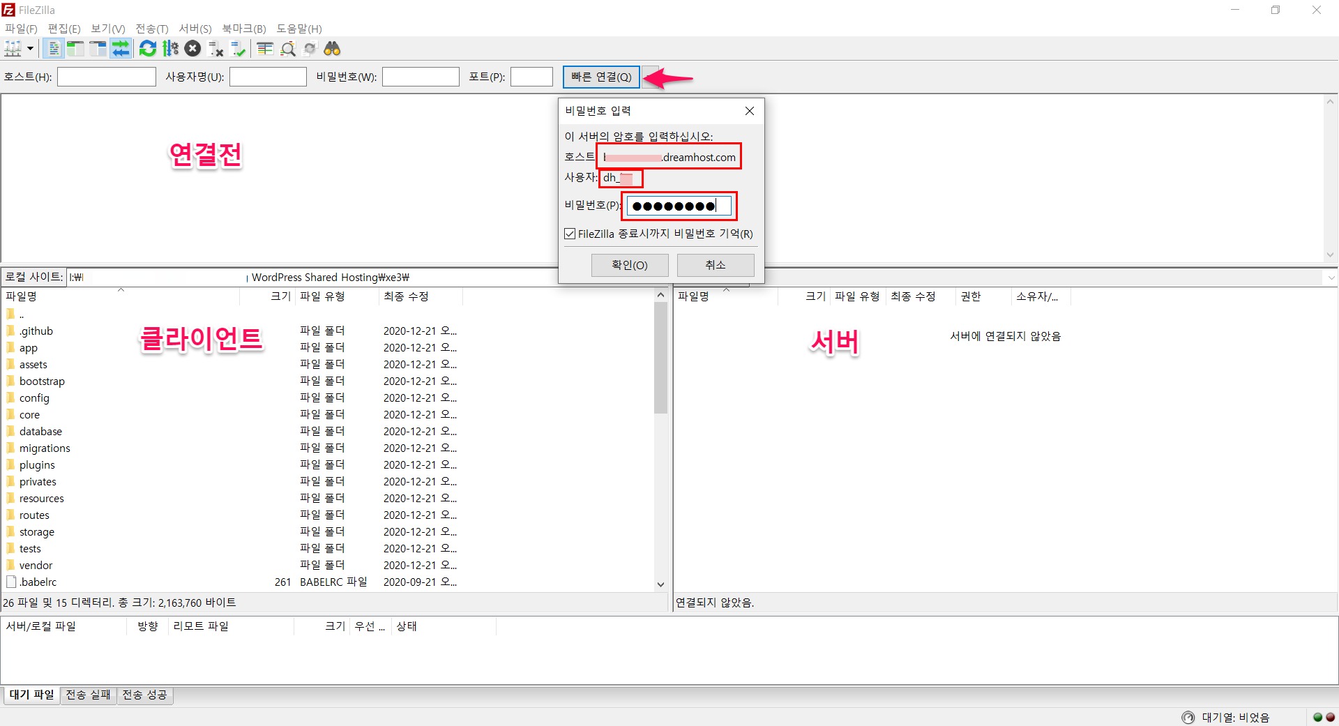Sort local files by 최종 수정 column
Screen dimensions: 1339x726
(x=421, y=296)
